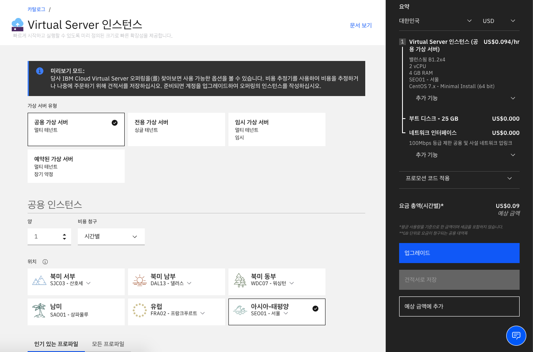Click the 미리보기 모드: banner title
Viewport: 533px width, 352px height.
pos(67,71)
